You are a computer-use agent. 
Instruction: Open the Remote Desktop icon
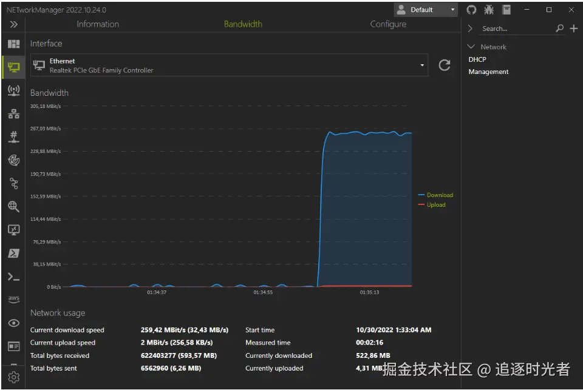[x=14, y=230]
